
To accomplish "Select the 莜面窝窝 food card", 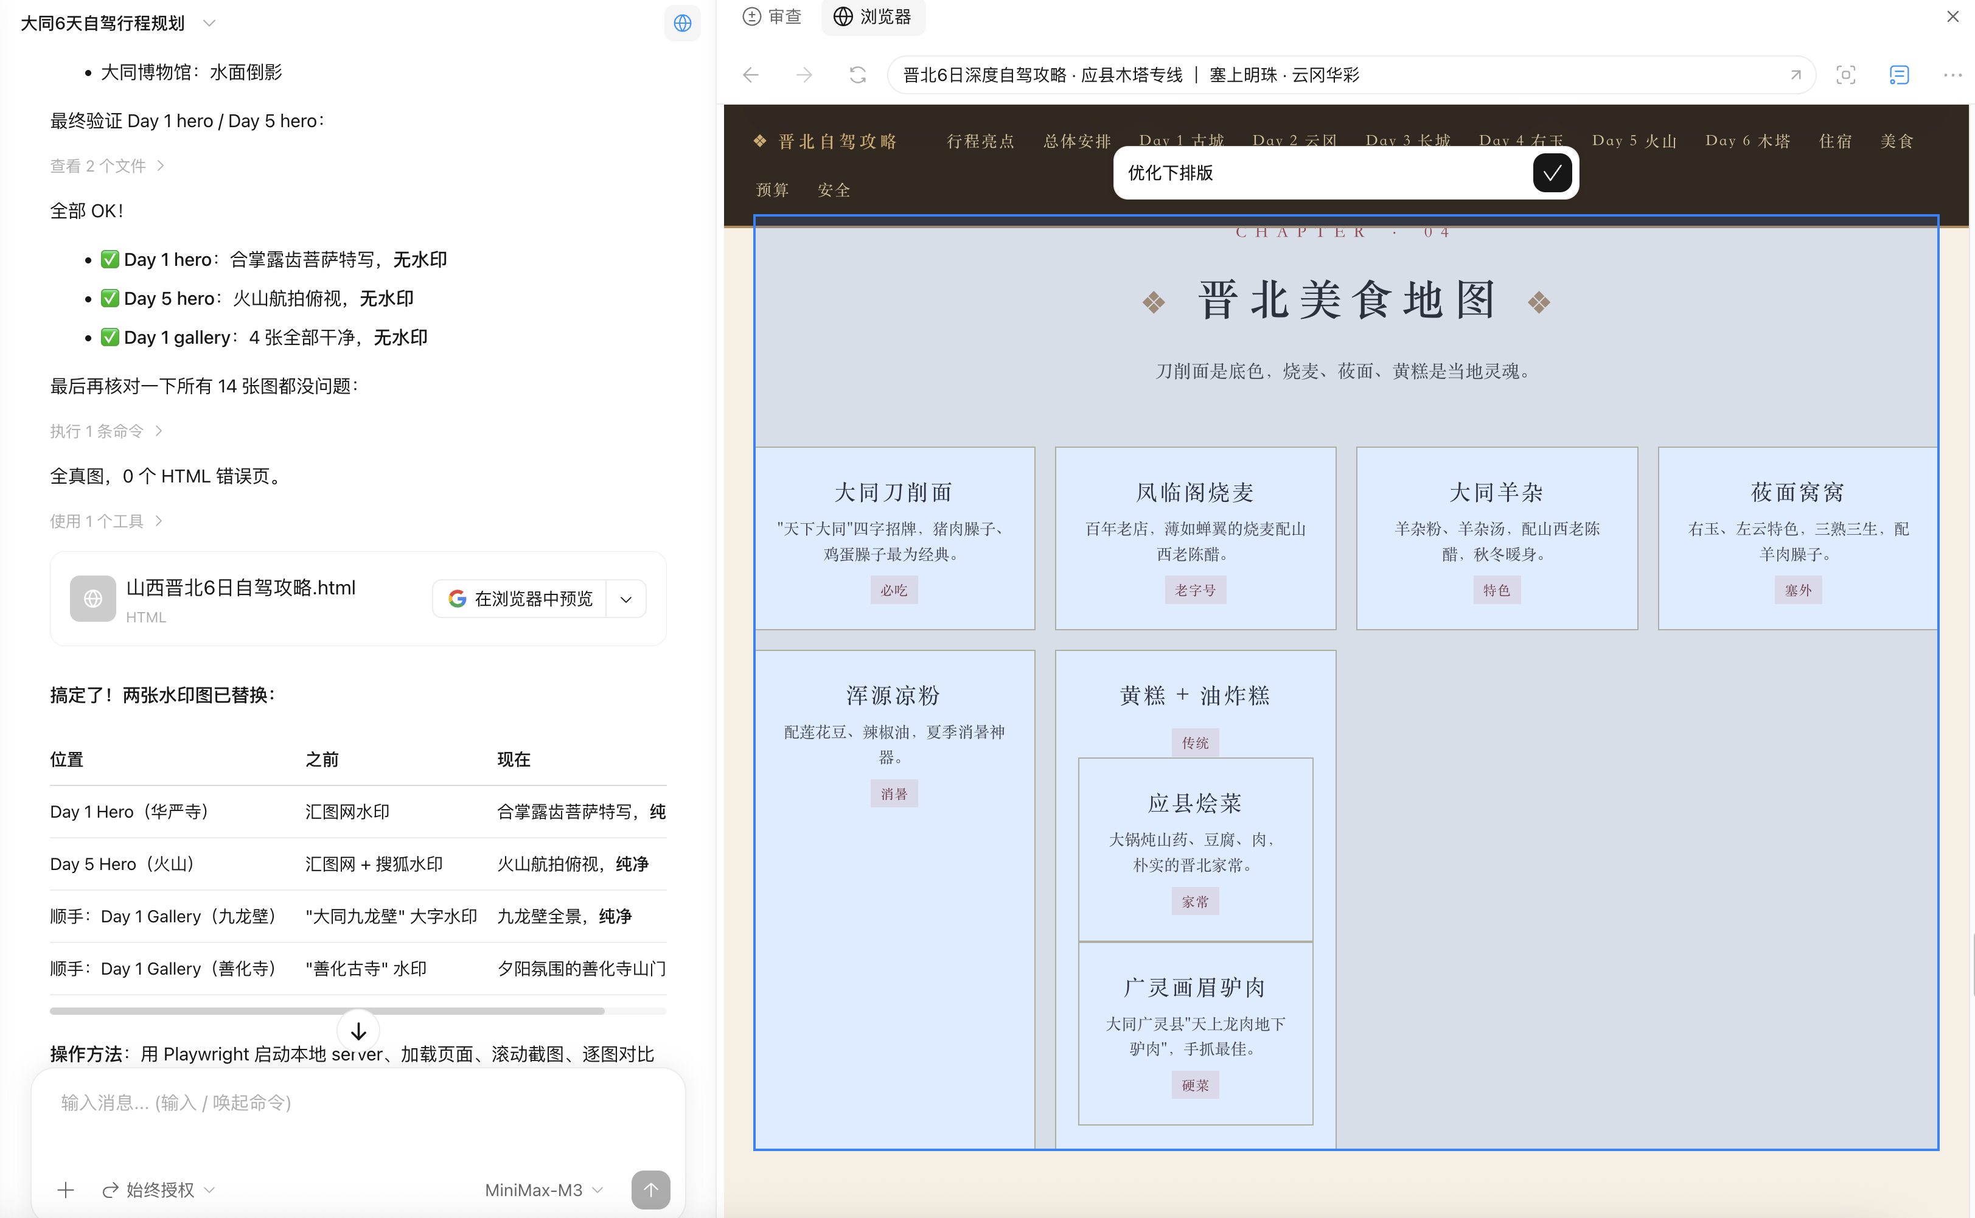I will (x=1798, y=538).
